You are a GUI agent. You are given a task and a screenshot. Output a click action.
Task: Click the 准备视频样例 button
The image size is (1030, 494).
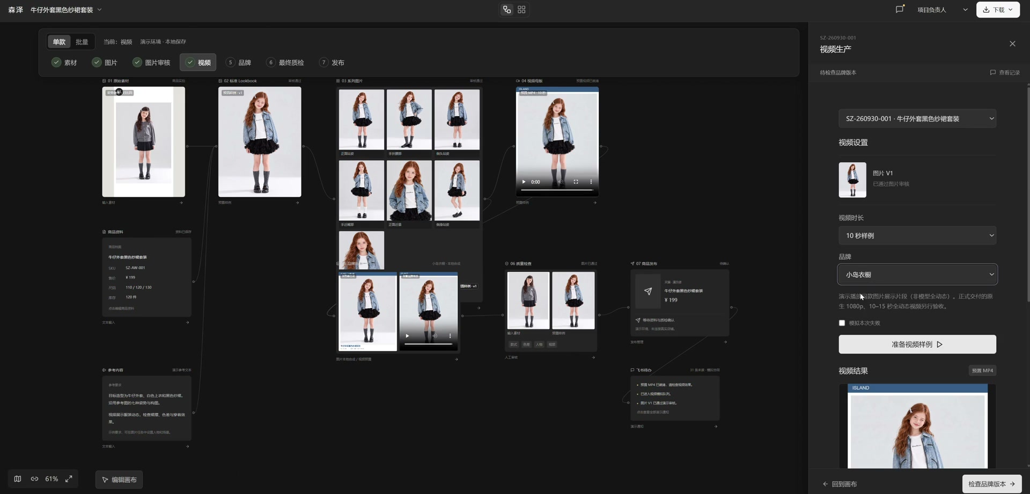coord(917,344)
